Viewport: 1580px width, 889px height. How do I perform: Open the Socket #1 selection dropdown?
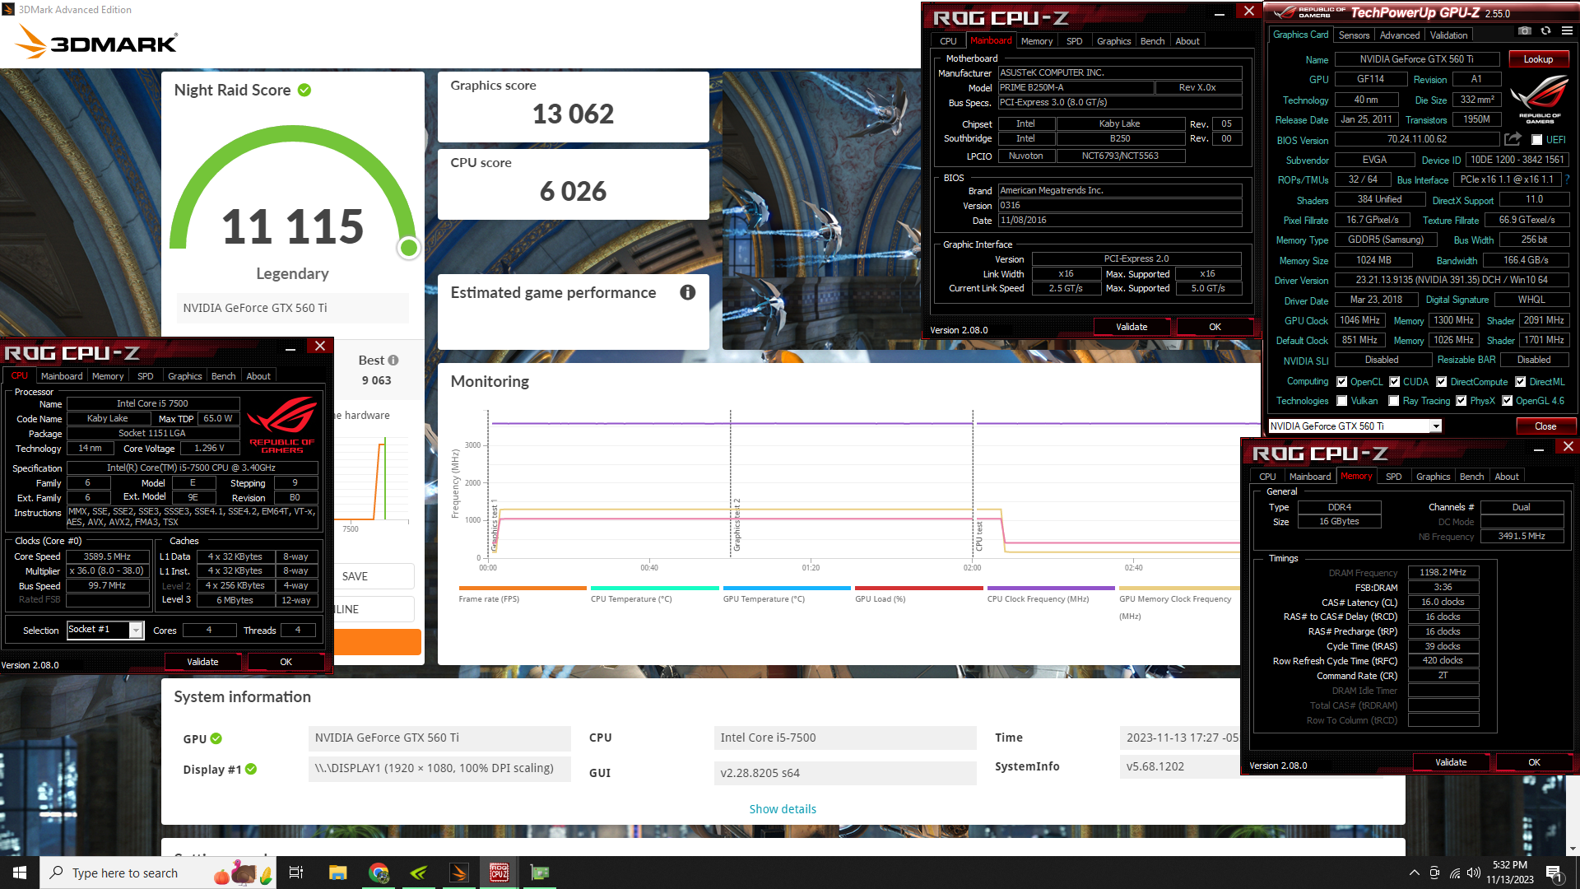(x=136, y=630)
